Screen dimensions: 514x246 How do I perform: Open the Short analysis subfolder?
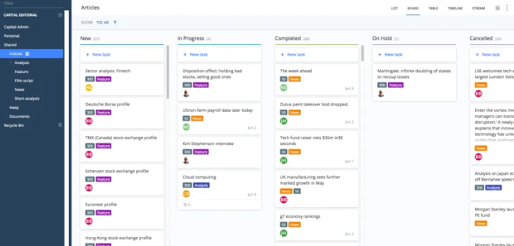pos(27,98)
